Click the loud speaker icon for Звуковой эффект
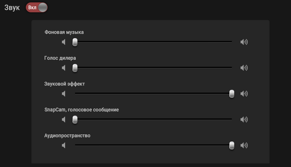The width and height of the screenshot is (291, 167). (244, 93)
